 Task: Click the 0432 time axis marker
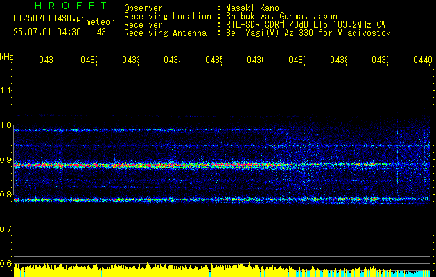point(89,60)
